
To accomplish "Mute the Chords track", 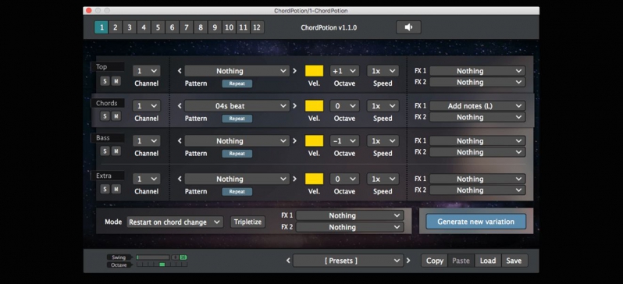I will coord(116,116).
